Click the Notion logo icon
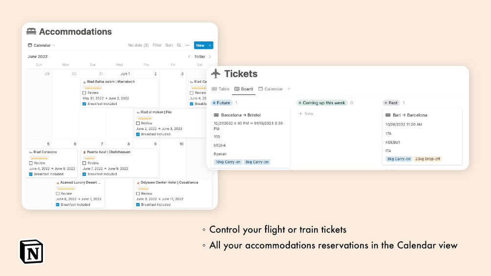The width and height of the screenshot is (491, 276). coord(31,252)
